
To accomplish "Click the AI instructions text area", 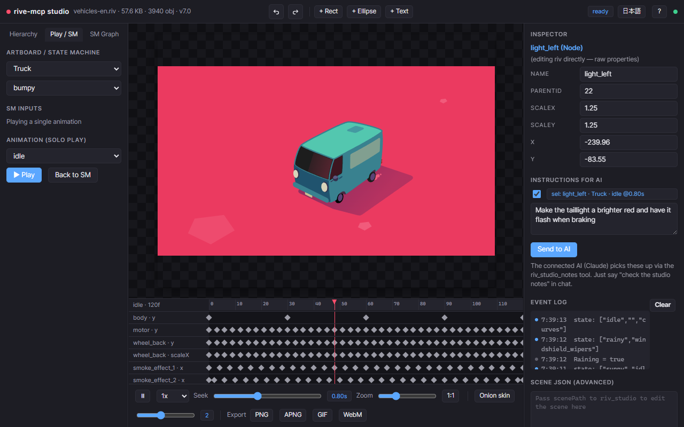I will tap(604, 219).
